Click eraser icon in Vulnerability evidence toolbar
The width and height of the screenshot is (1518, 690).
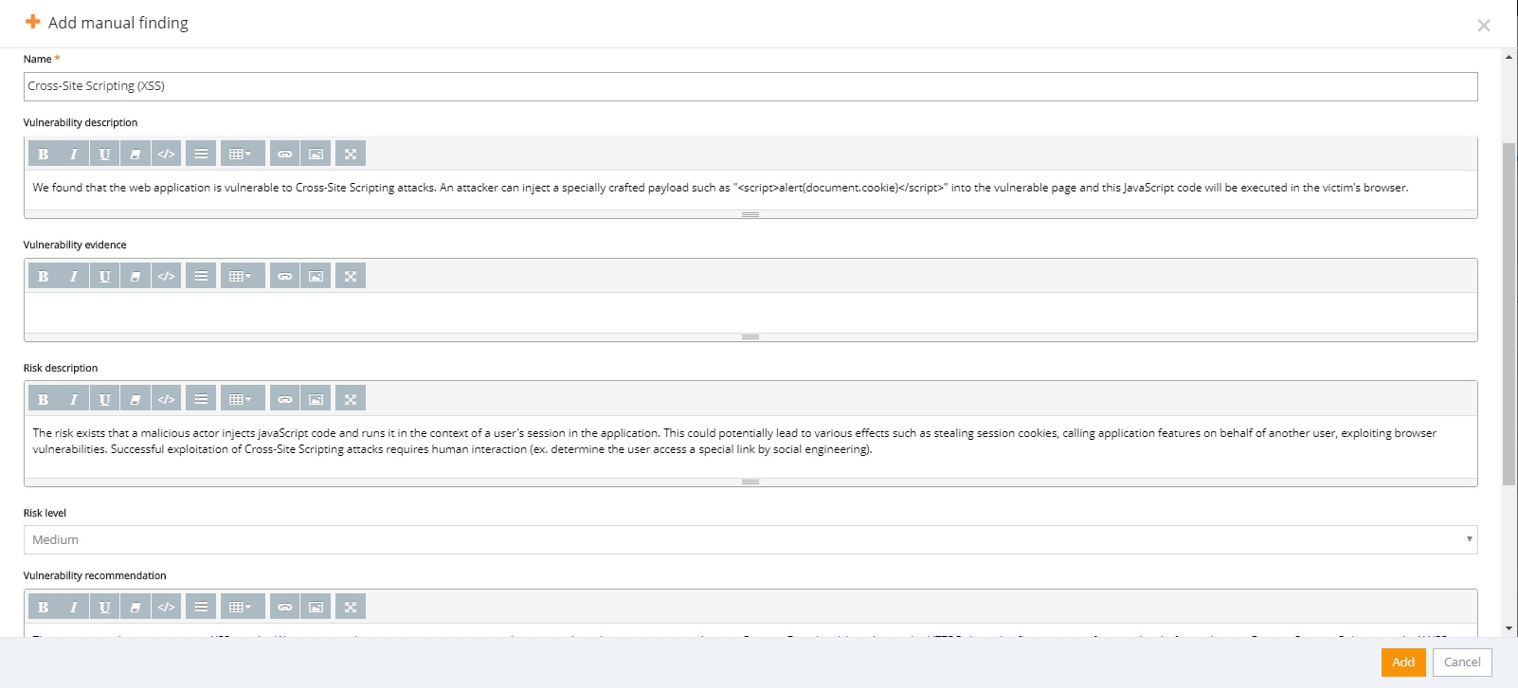(x=136, y=276)
